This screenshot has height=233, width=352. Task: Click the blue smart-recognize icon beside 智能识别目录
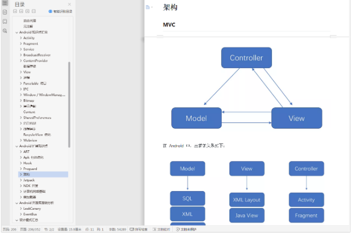(50, 11)
